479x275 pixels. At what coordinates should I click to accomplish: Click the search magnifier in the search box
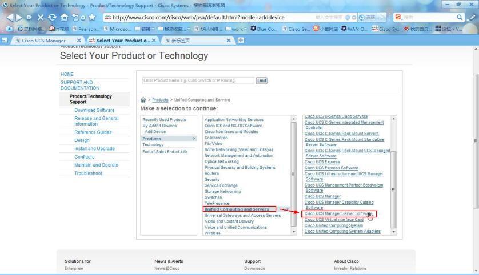coord(460,17)
